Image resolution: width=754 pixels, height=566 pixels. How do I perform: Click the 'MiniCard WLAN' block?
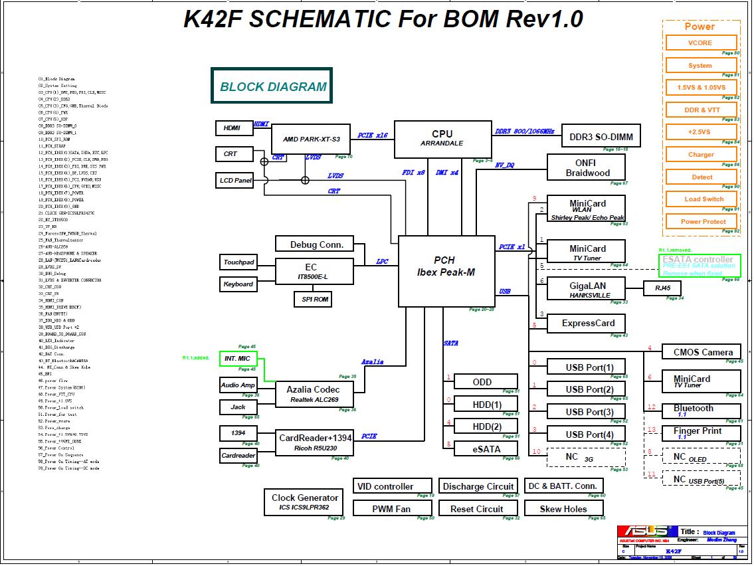coord(586,208)
